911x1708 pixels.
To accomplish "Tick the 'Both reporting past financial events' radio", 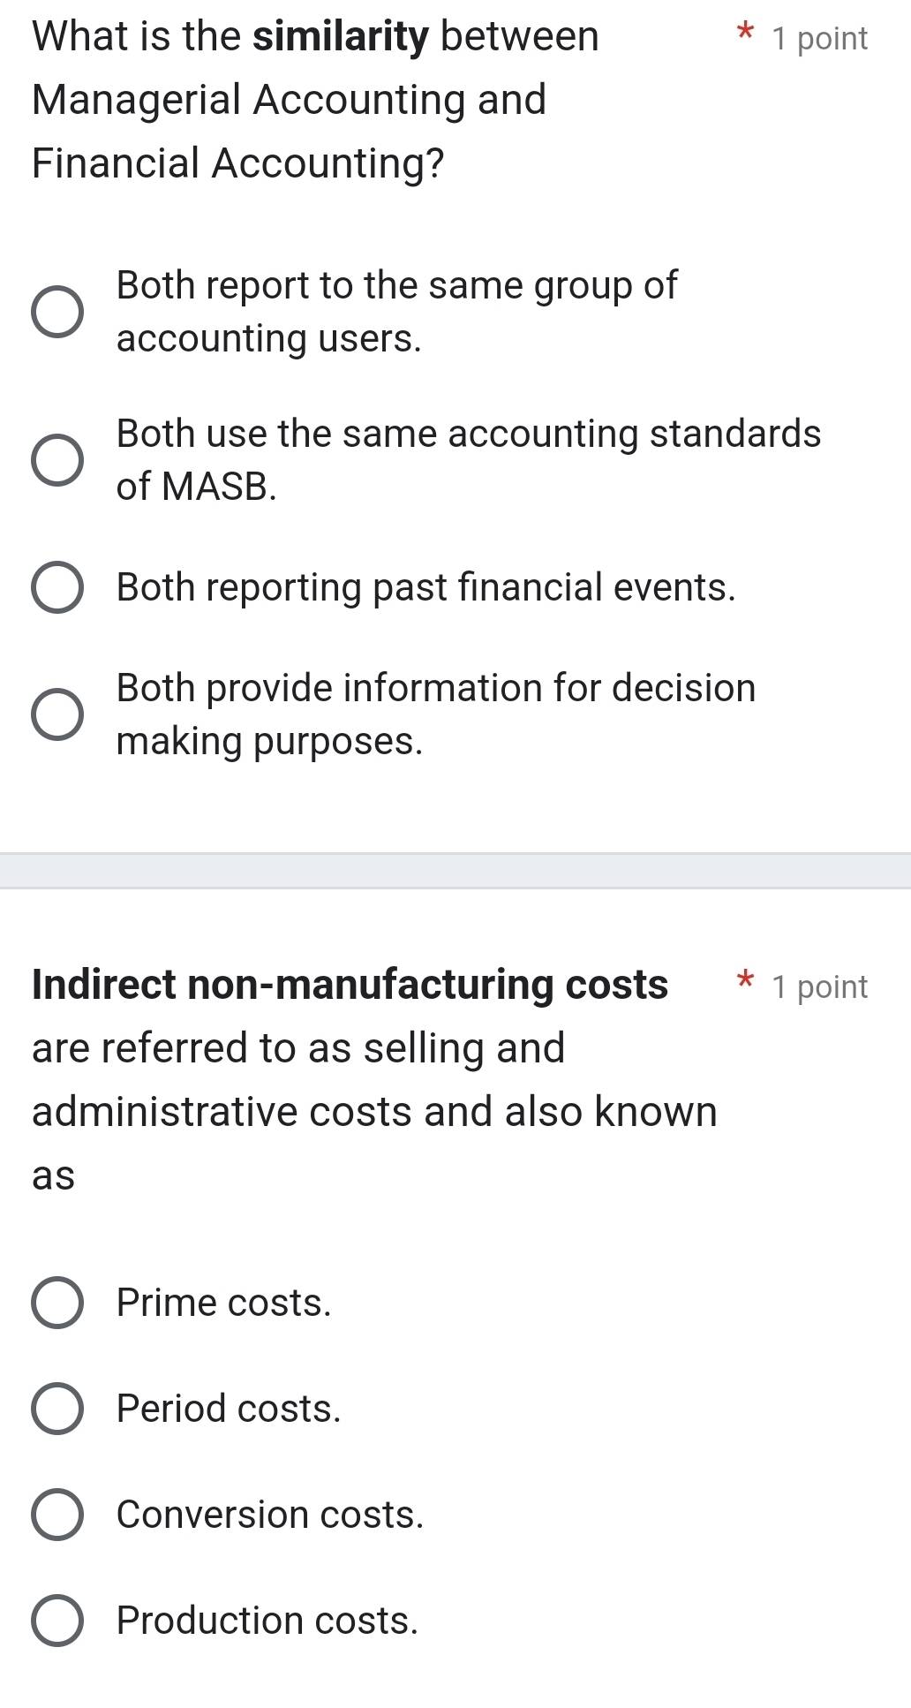I will (58, 588).
